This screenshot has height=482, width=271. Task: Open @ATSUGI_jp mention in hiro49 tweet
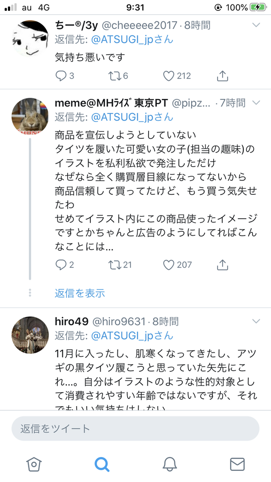(132, 335)
